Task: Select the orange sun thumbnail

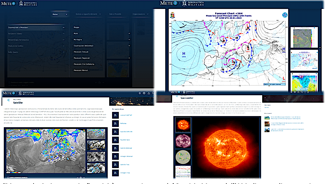Action: (183, 125)
